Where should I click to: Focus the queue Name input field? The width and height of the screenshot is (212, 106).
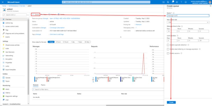[188, 16]
